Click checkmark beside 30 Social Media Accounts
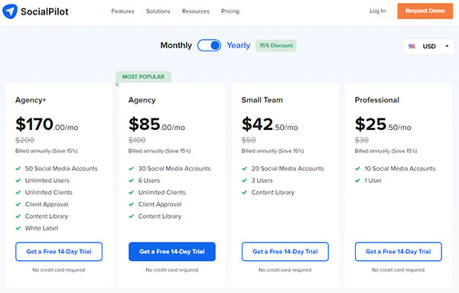The width and height of the screenshot is (459, 293). [131, 168]
